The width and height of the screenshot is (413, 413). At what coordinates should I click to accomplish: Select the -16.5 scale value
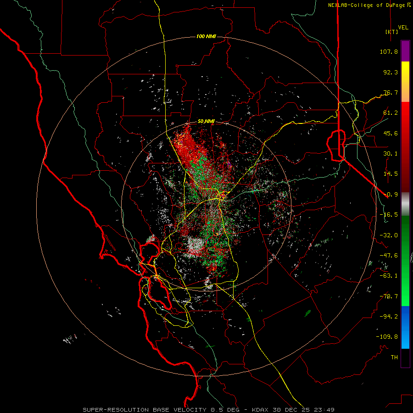click(389, 215)
